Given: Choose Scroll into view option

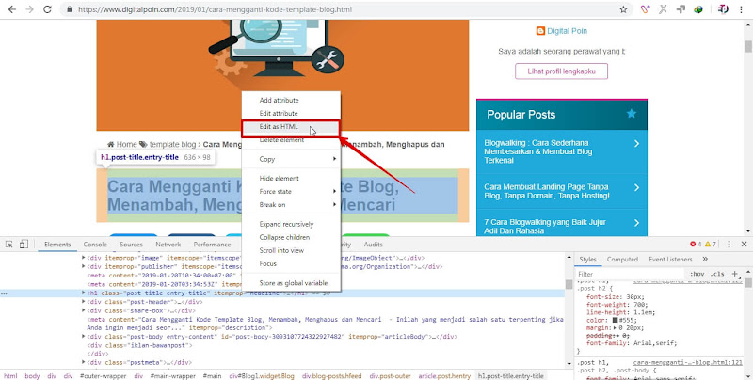Looking at the screenshot, I should 292,250.
